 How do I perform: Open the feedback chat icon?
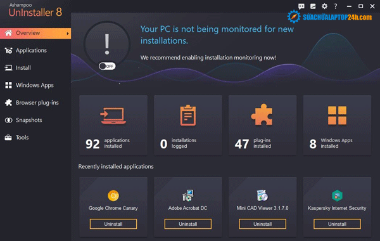tap(301, 6)
